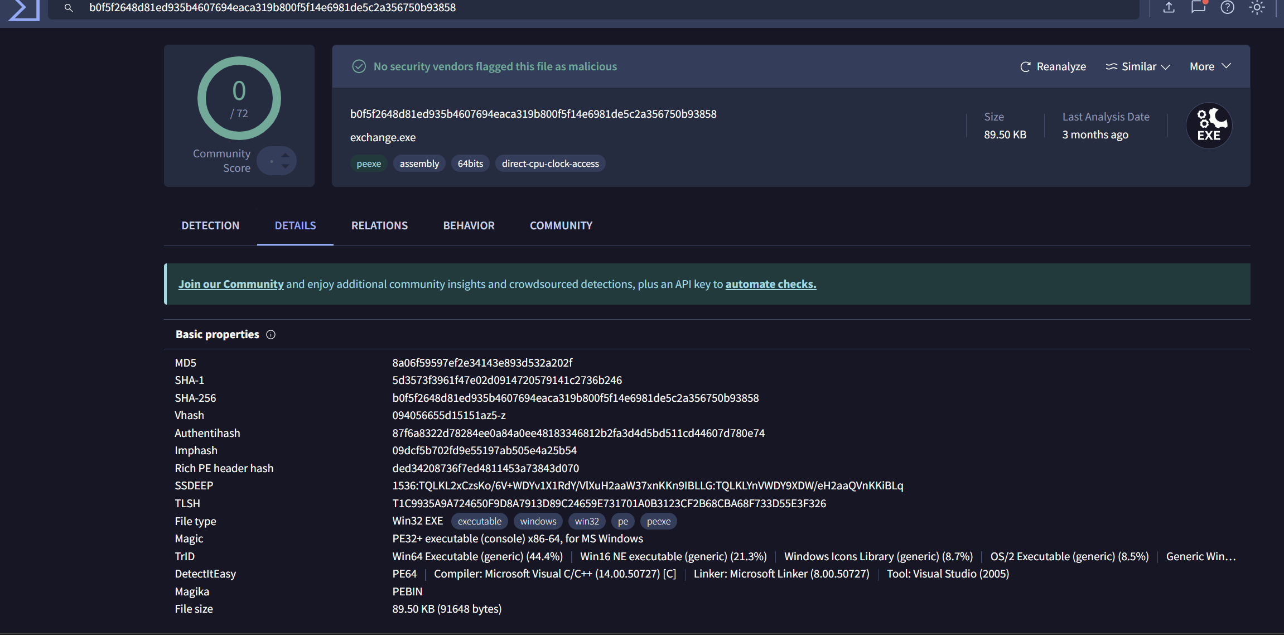Select the peexe tag

tap(369, 163)
